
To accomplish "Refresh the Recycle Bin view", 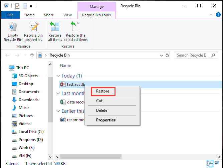I will (x=167, y=55).
